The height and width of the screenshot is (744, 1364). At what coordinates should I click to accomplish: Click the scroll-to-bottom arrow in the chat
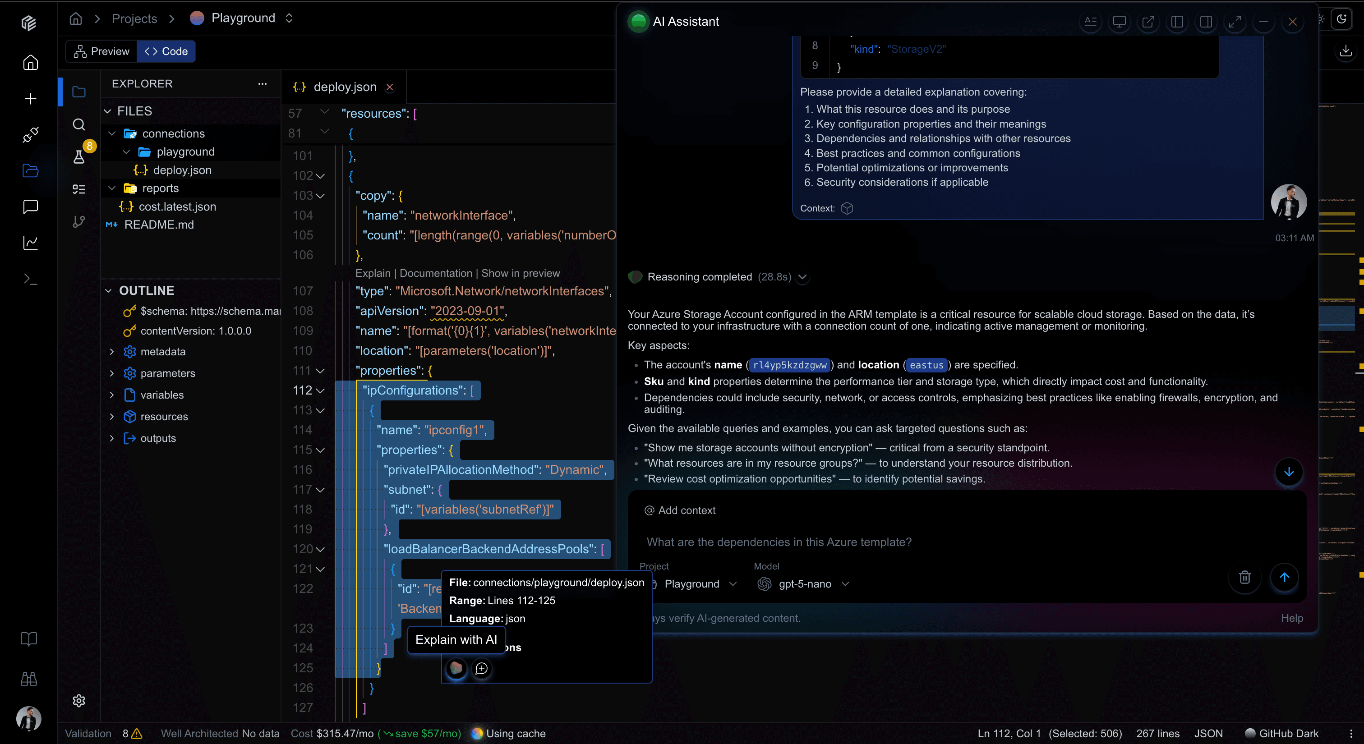pos(1289,472)
